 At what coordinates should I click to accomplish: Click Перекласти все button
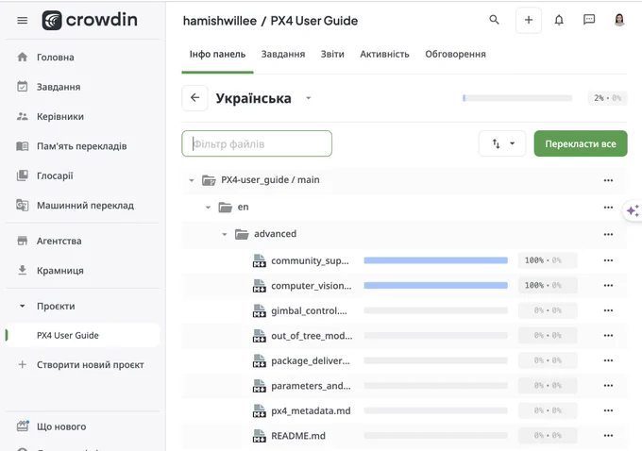click(581, 143)
